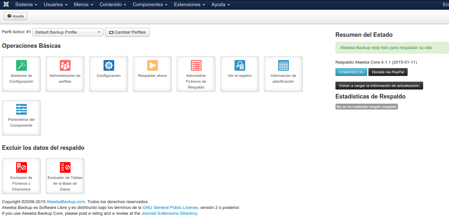Open the Componentes menu
The image size is (449, 217).
[x=150, y=5]
